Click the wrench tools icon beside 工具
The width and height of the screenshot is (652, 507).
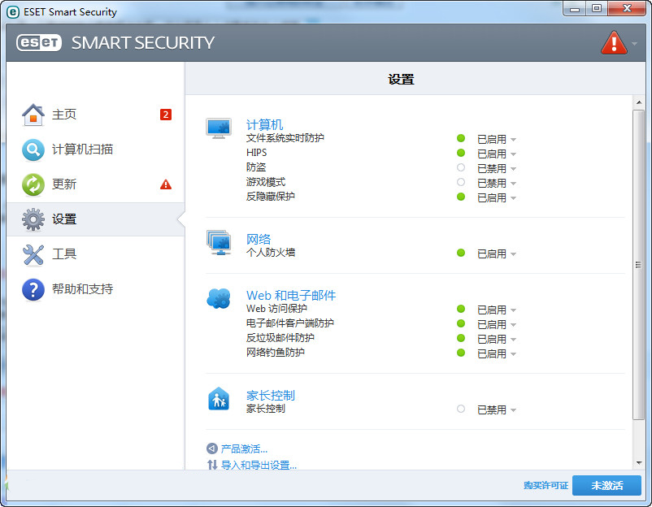[x=33, y=254]
